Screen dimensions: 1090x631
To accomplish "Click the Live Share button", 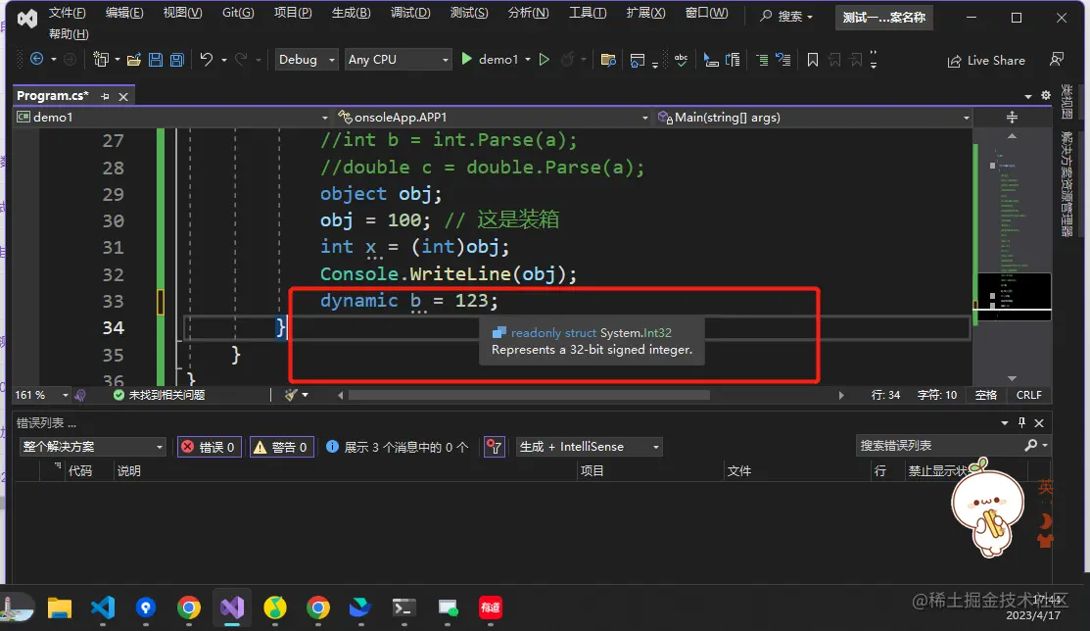I will [x=986, y=61].
